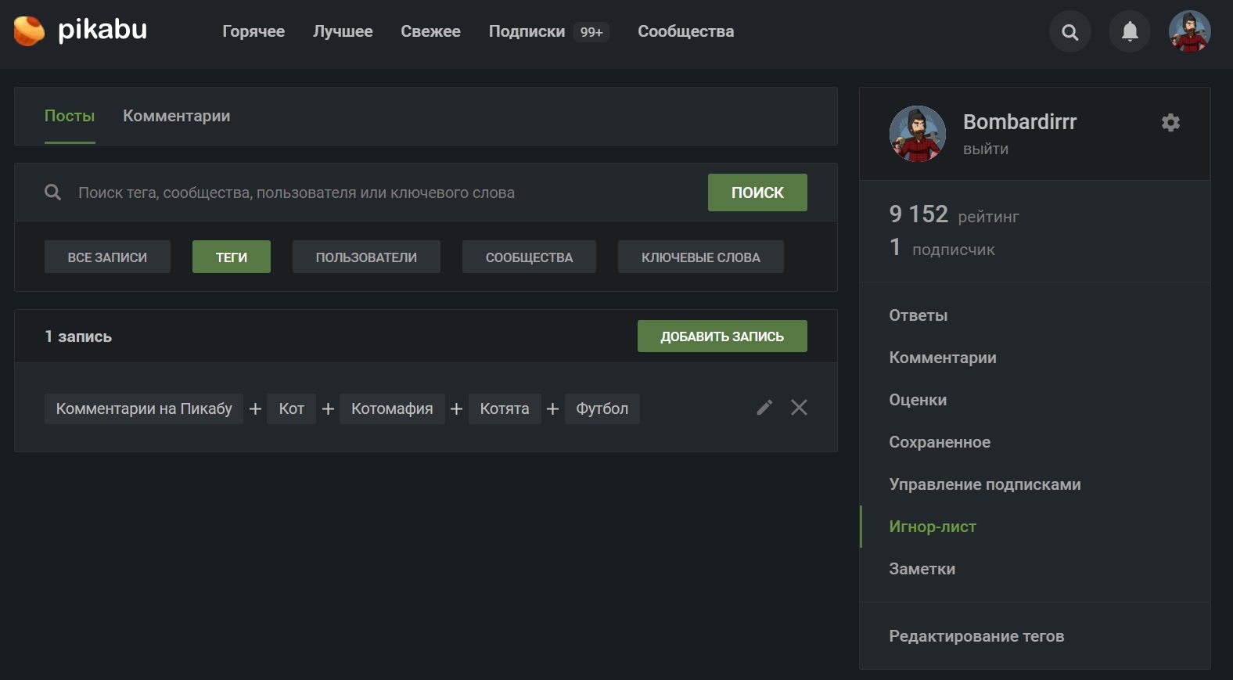
Task: Click the Bombardirrr username link
Action: click(x=1019, y=122)
